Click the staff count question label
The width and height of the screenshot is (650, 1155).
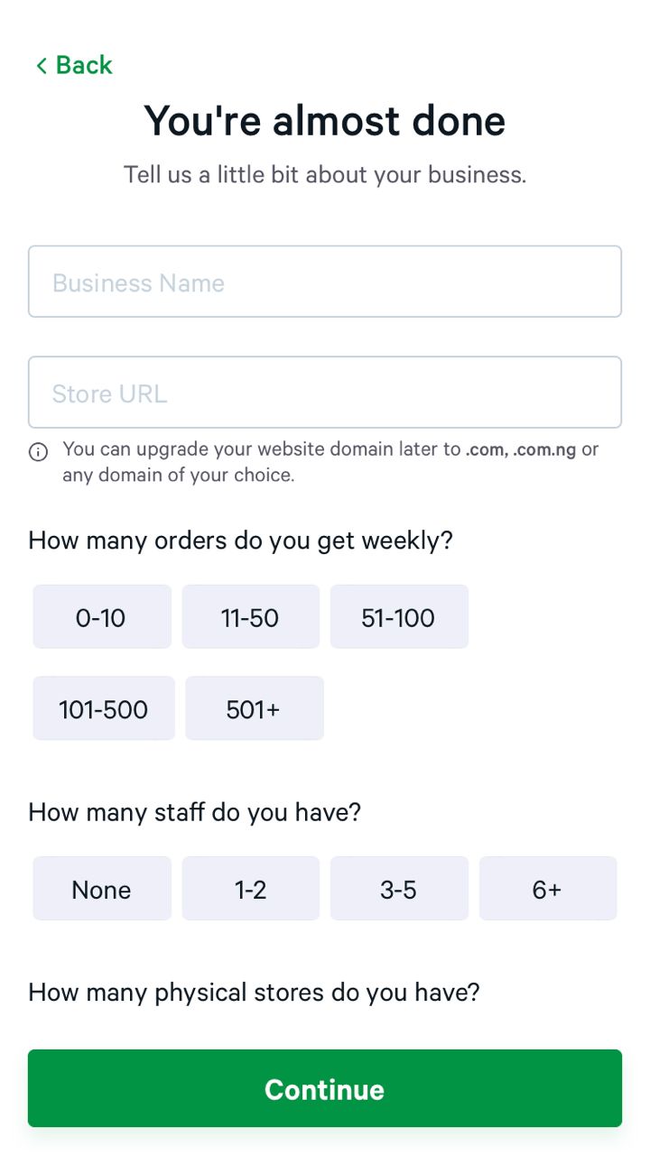195,812
